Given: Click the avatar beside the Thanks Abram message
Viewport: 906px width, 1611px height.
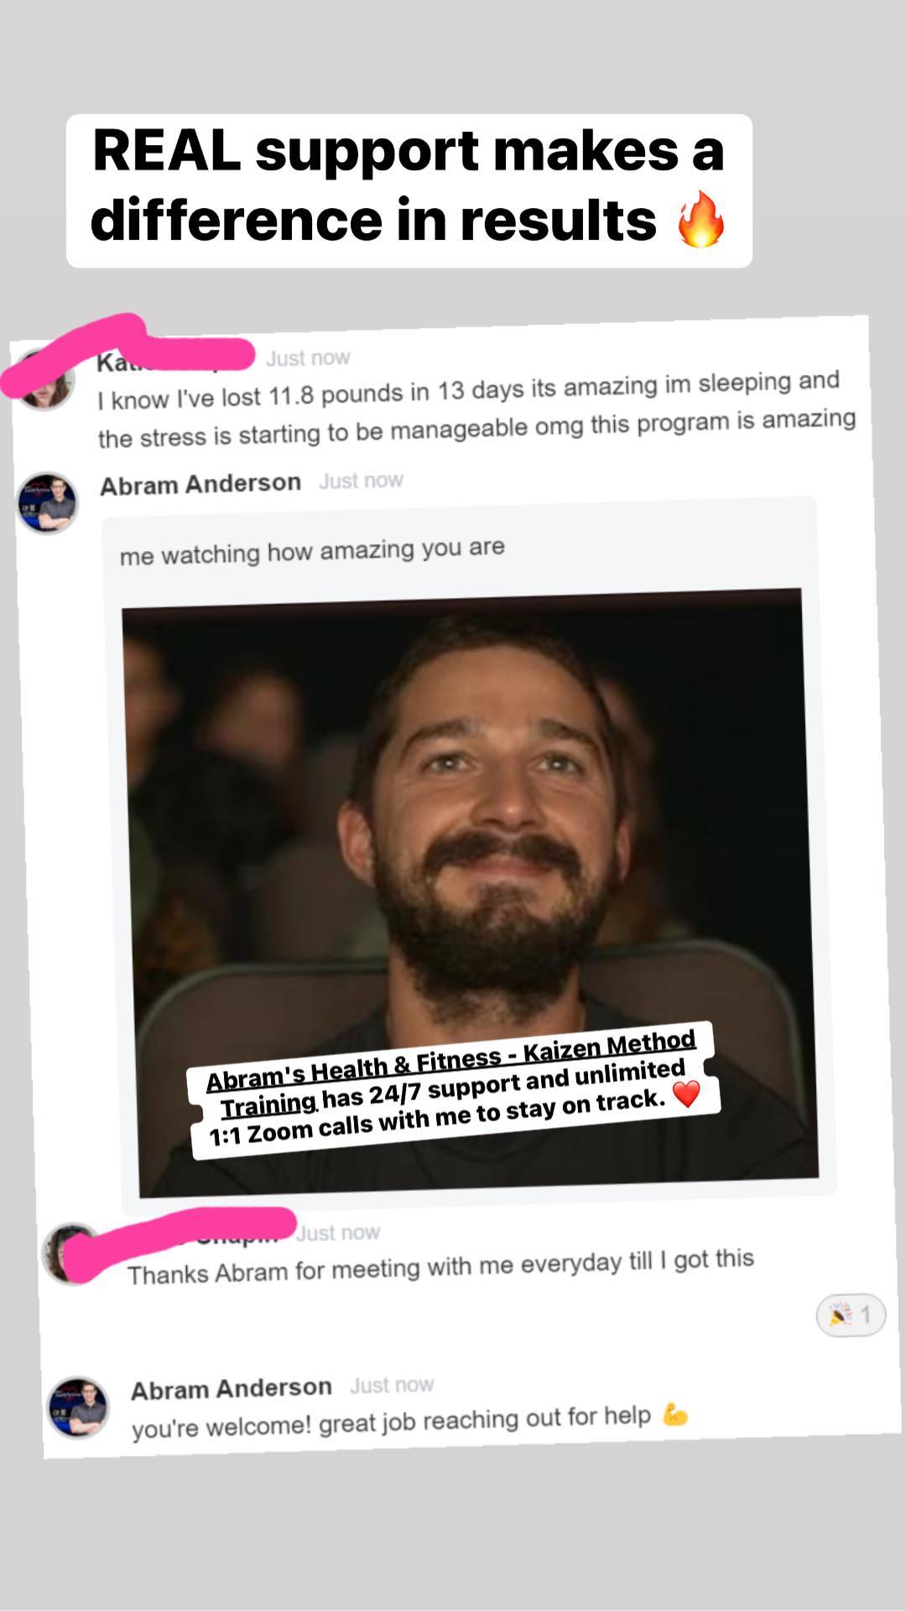Looking at the screenshot, I should click(72, 1254).
